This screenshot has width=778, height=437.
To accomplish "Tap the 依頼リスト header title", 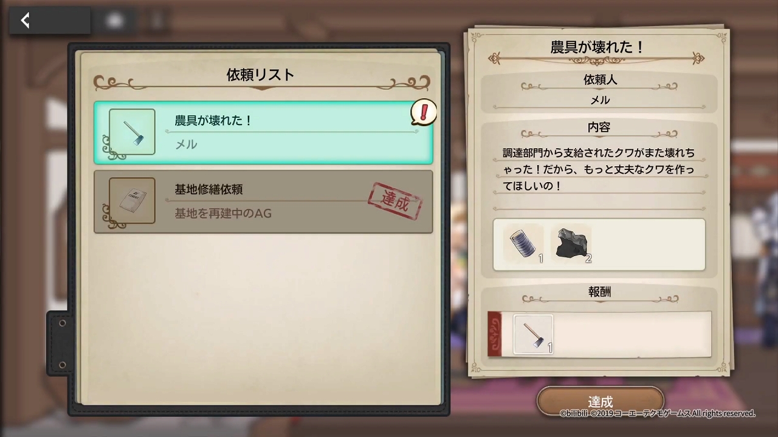I will pos(260,75).
